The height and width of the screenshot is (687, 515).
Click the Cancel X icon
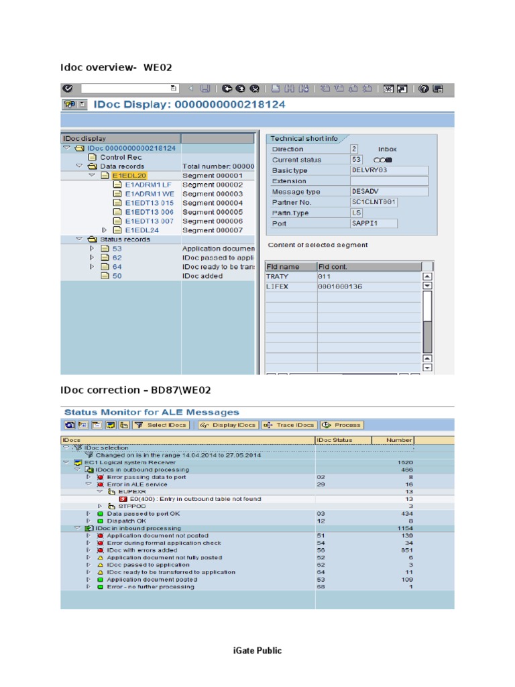[x=254, y=89]
